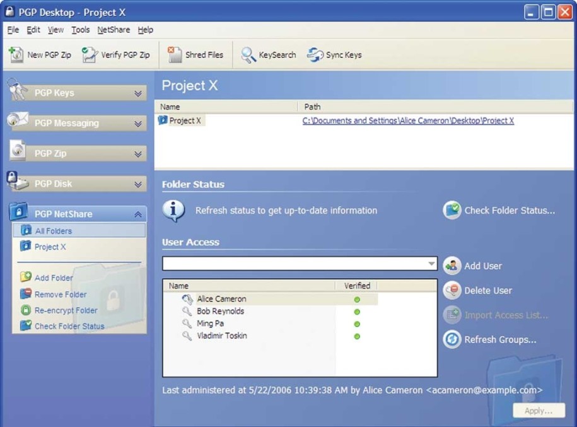Click the Project X folder icon in list
Screen dimensions: 577x427
[x=163, y=120]
